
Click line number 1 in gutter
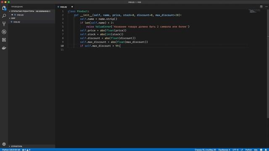point(63,11)
